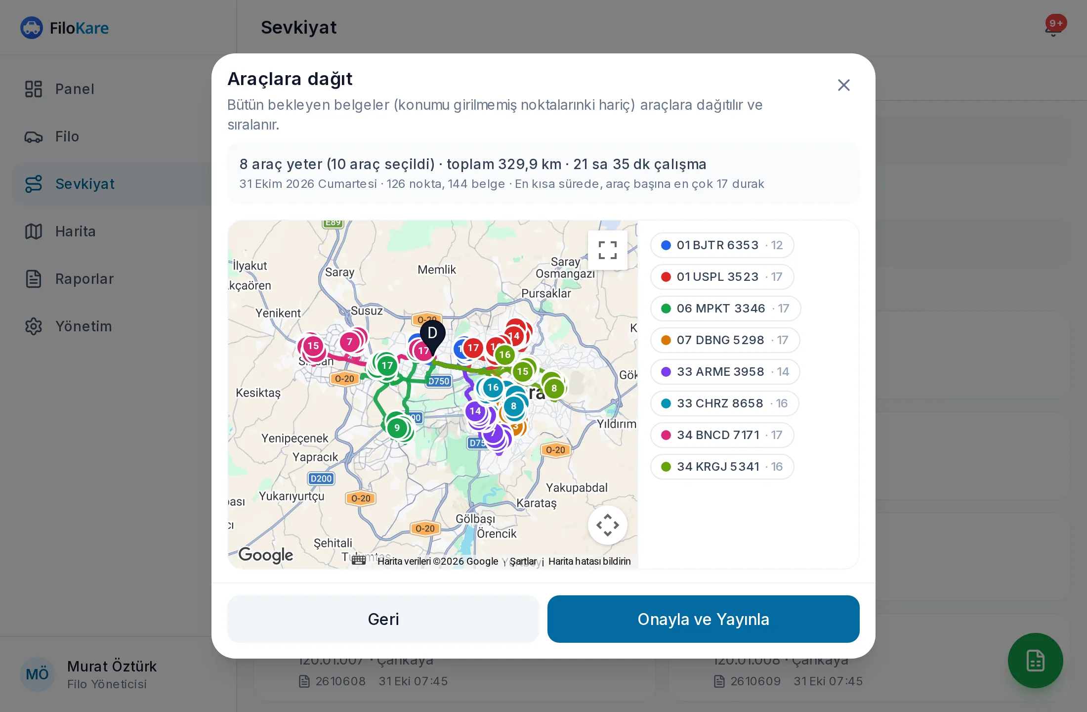The width and height of the screenshot is (1087, 712).
Task: Click the Geri button
Action: point(383,619)
